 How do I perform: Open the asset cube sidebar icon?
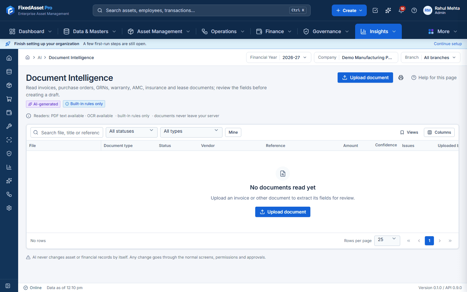click(x=9, y=85)
